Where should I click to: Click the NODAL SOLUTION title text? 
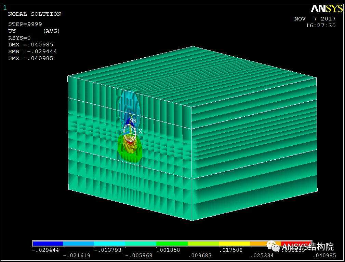(x=35, y=14)
